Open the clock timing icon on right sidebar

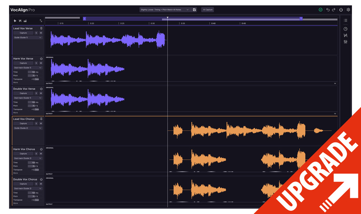346,29
